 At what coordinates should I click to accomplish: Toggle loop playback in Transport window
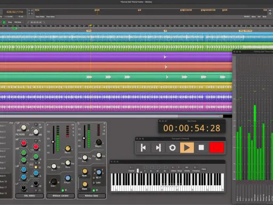coord(172,148)
